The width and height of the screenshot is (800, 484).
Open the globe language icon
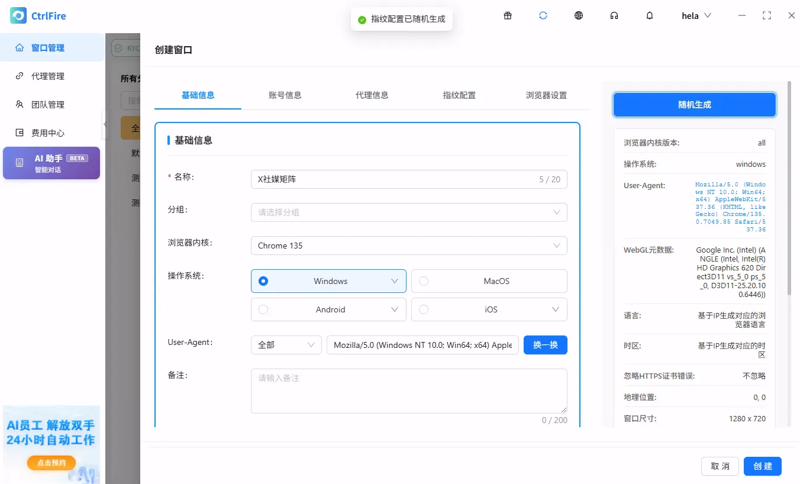pos(579,16)
